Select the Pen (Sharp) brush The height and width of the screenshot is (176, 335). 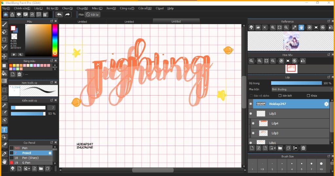tap(31, 158)
